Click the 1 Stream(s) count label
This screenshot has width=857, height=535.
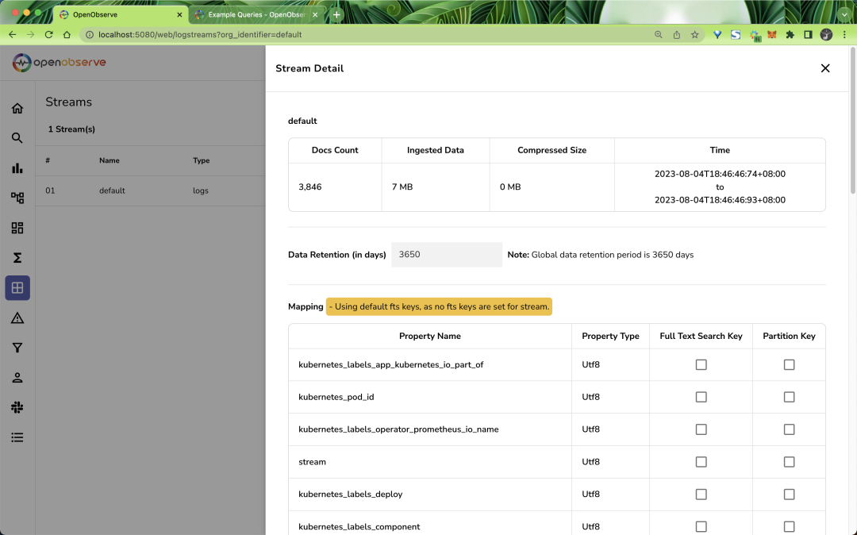tap(71, 129)
